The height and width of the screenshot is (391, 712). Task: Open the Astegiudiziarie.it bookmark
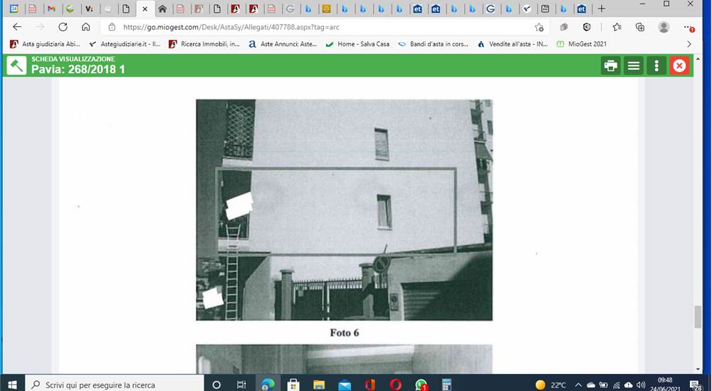[x=125, y=44]
